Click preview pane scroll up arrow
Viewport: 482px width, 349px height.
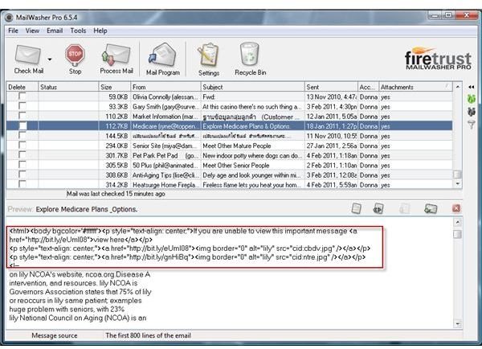click(457, 222)
